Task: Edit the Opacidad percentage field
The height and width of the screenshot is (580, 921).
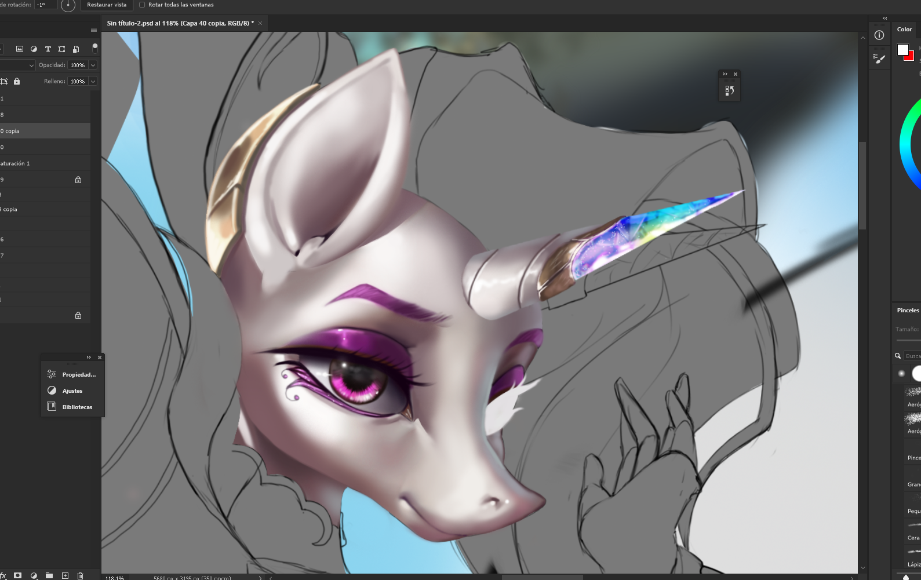Action: click(78, 65)
